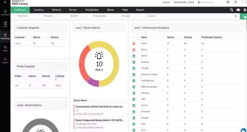247x132 pixels.
Task: Click the red status icon for Server
Action: click(134, 44)
